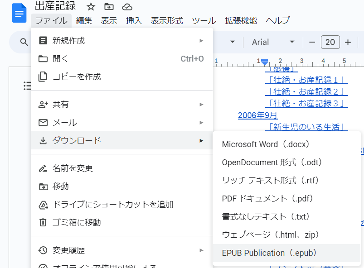
Task: Check cloud save status icon
Action: tap(127, 7)
